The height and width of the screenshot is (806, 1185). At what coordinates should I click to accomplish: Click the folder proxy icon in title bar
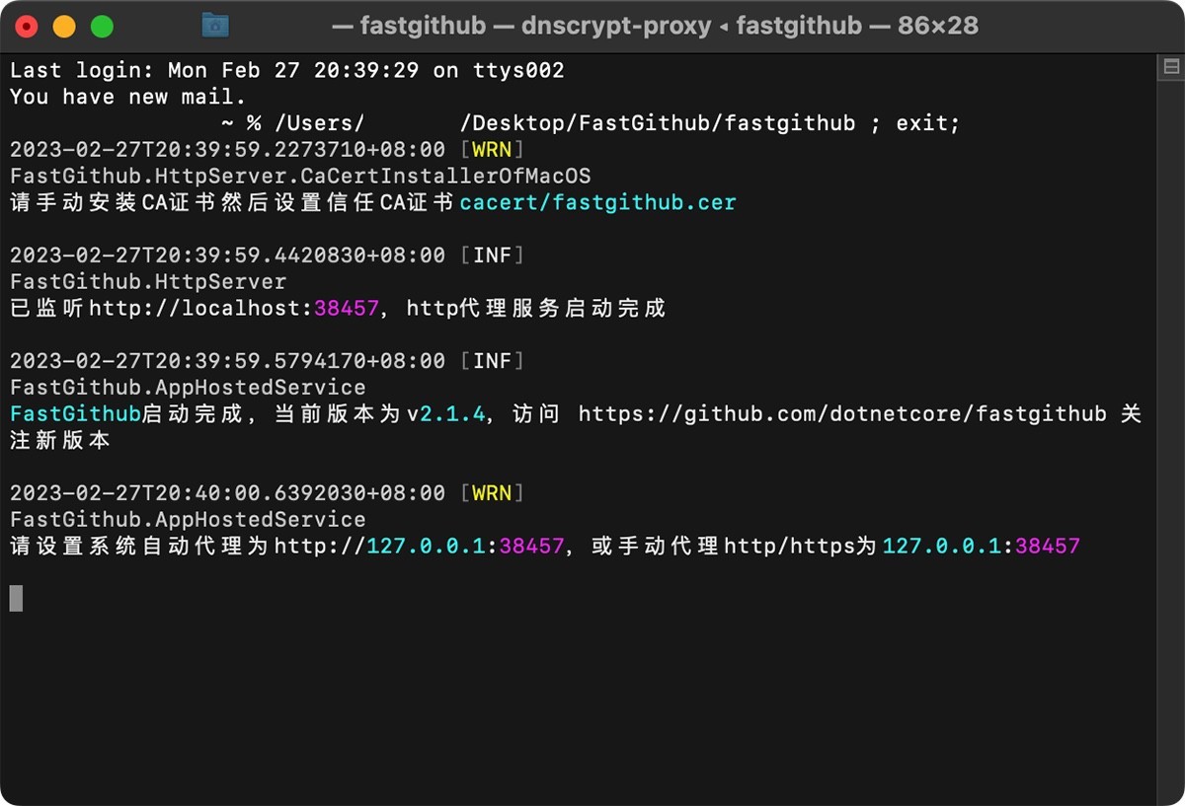[x=215, y=26]
